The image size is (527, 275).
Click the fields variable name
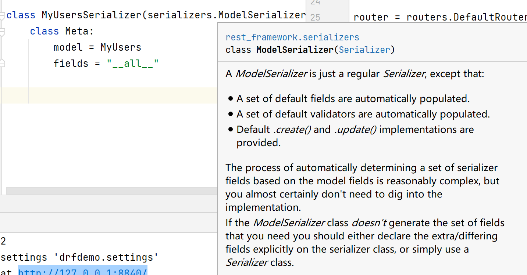point(71,64)
